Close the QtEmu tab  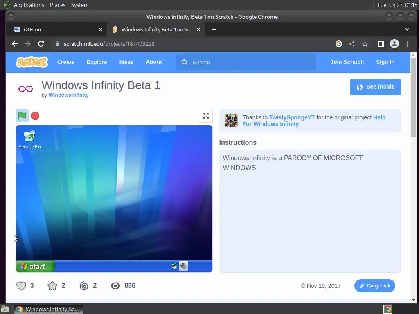(101, 29)
